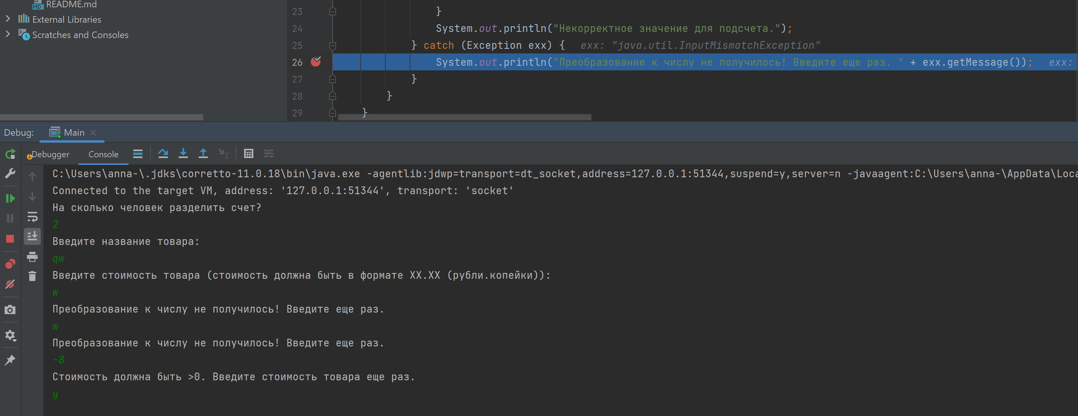Click the Step Out icon
Image resolution: width=1078 pixels, height=416 pixels.
203,154
